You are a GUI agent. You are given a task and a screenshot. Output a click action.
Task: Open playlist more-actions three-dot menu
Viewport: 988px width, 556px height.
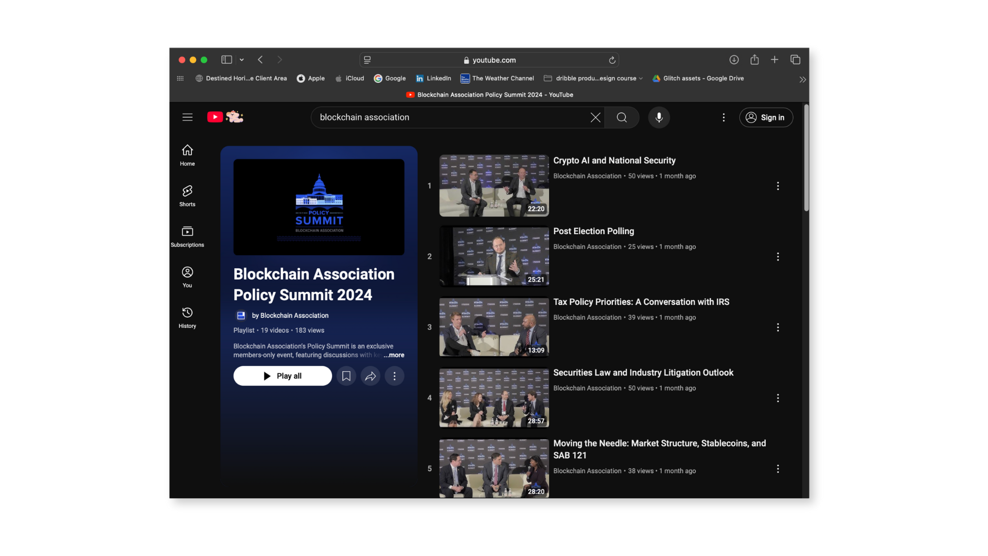tap(395, 376)
